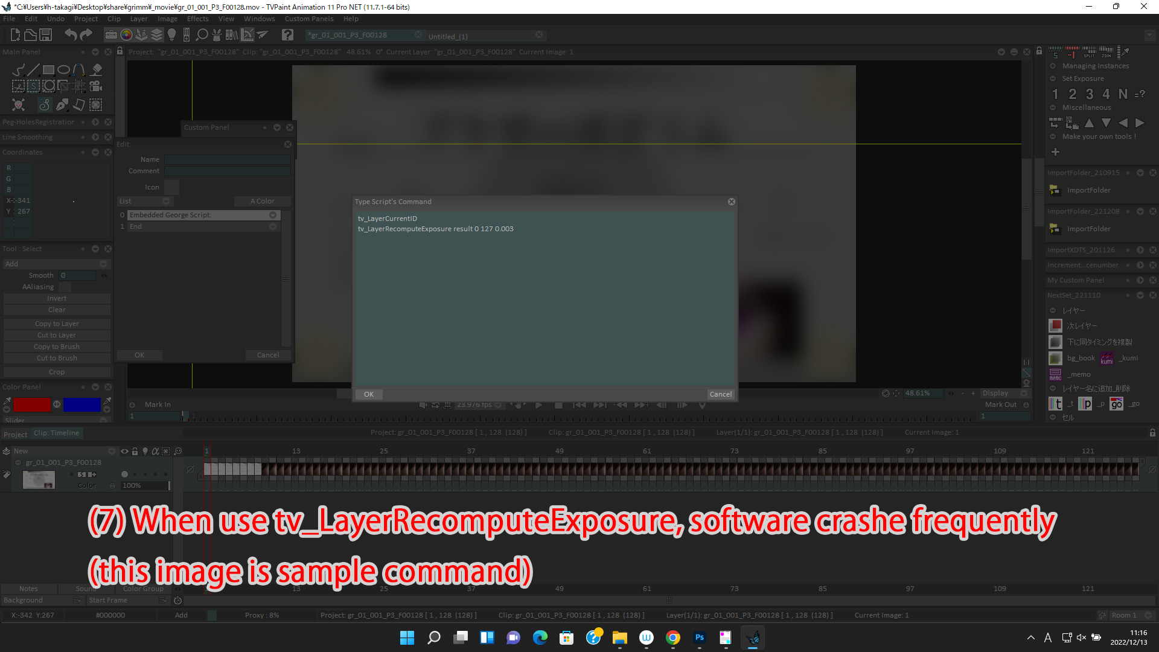Click the Save floppy disk icon
This screenshot has width=1159, height=652.
(45, 35)
